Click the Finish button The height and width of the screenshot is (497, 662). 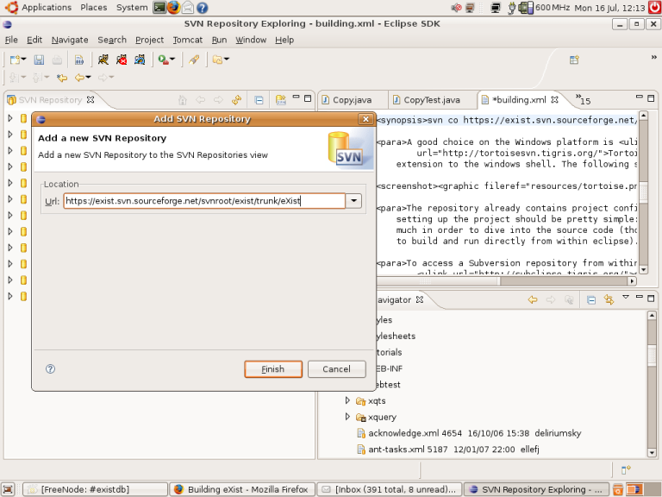(x=272, y=369)
